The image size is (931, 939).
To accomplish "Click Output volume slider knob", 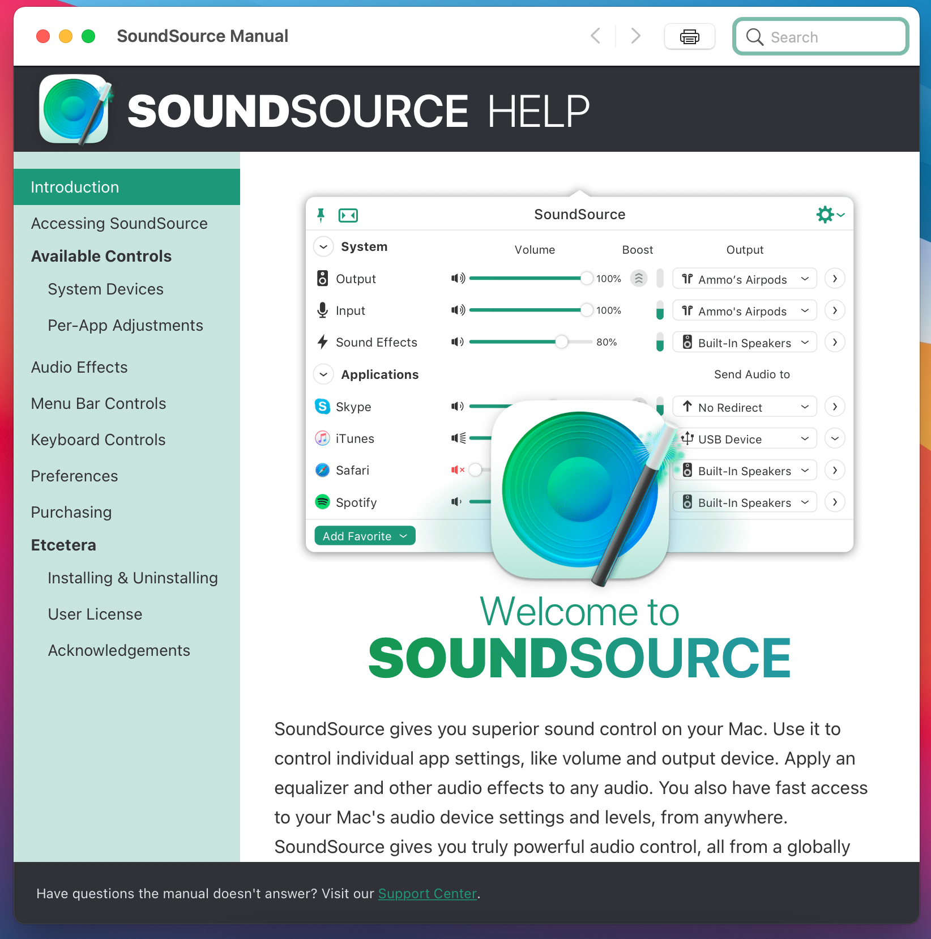I will tap(587, 278).
